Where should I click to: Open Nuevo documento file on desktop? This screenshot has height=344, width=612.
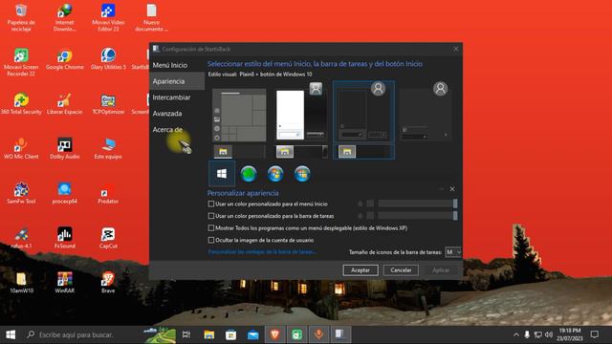151,17
